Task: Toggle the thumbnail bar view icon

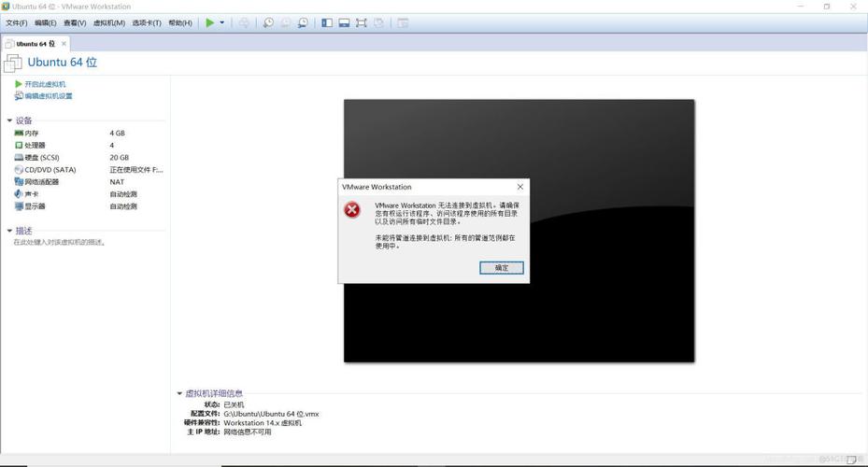Action: (345, 22)
